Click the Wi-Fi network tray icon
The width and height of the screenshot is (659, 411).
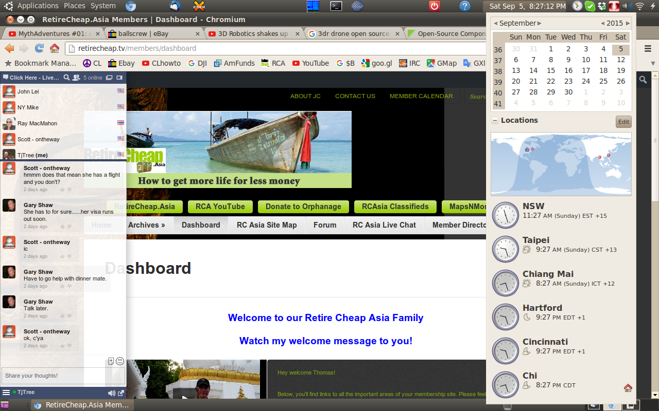[639, 6]
